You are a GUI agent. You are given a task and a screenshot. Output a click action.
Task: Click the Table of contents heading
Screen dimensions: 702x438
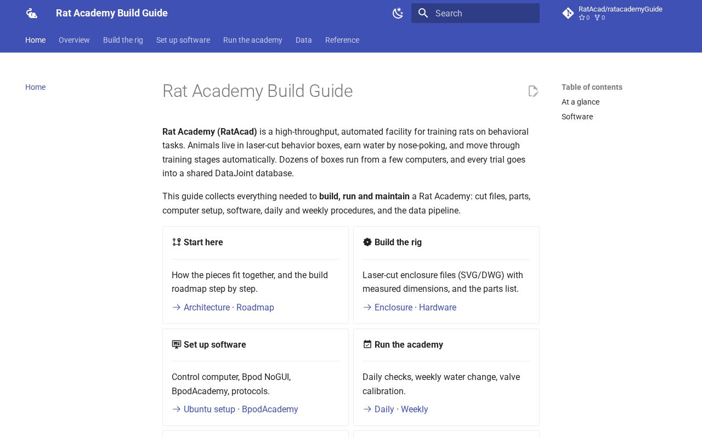tap(592, 87)
